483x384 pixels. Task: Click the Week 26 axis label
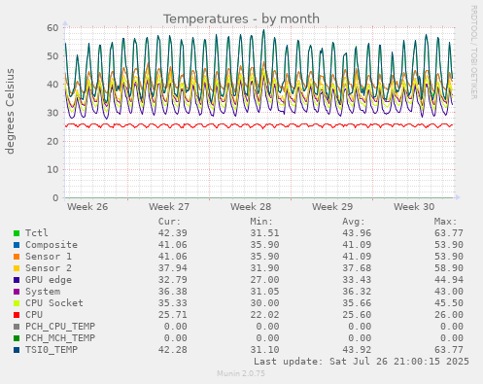(x=87, y=207)
